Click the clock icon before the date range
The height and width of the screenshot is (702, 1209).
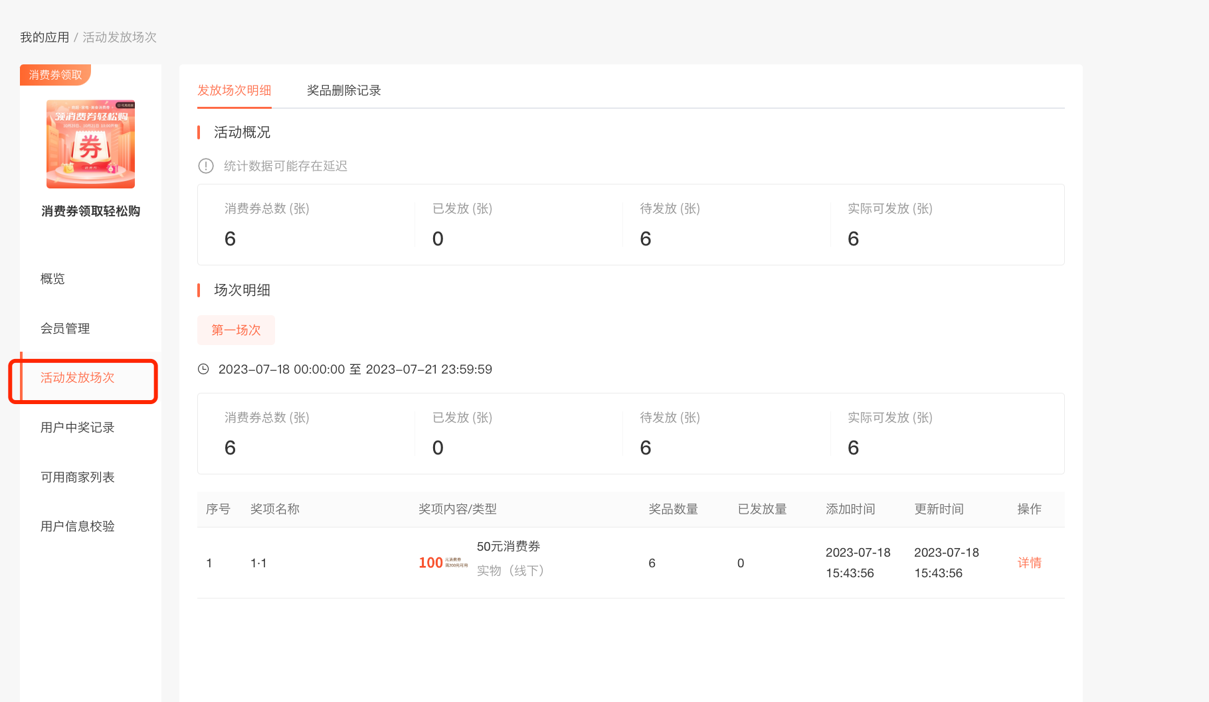[x=203, y=369]
